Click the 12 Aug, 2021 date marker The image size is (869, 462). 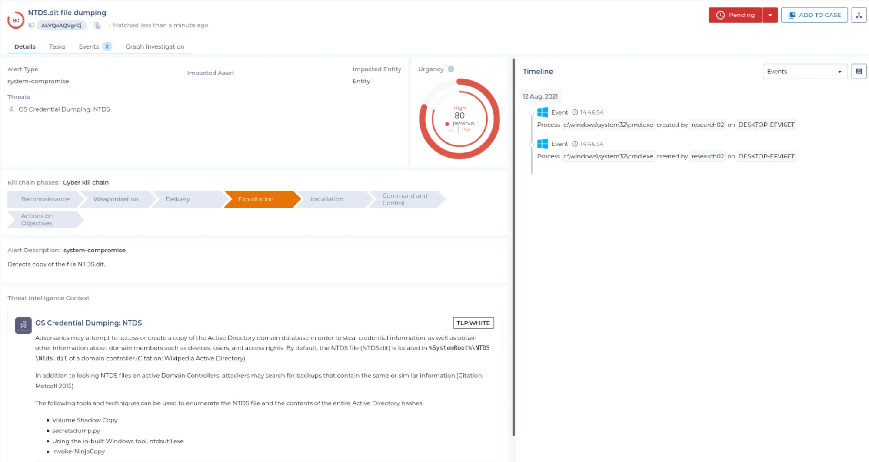540,96
